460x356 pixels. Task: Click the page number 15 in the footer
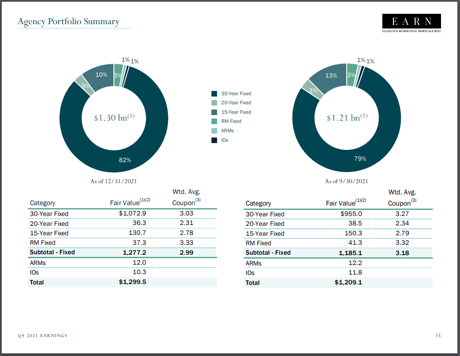tap(438, 335)
